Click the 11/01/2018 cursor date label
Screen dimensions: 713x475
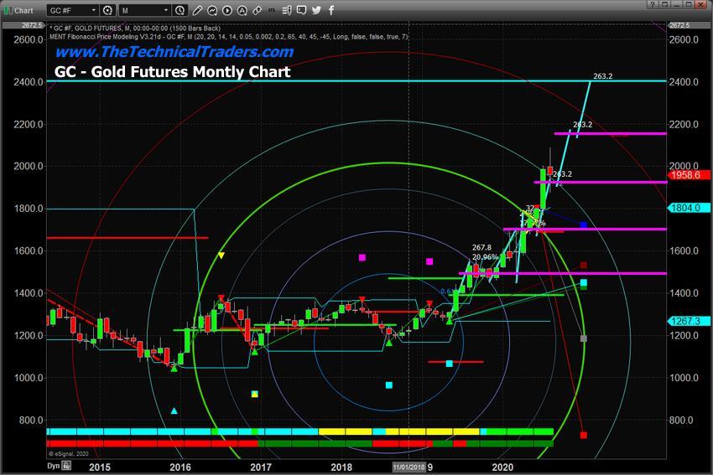click(x=409, y=467)
